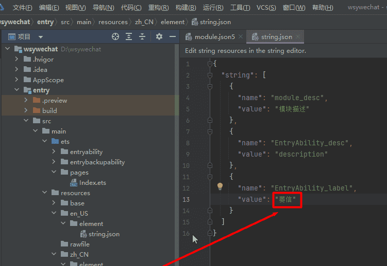Toggle code fold marker on line 11
Screen dimensions: 387x266
(210, 177)
